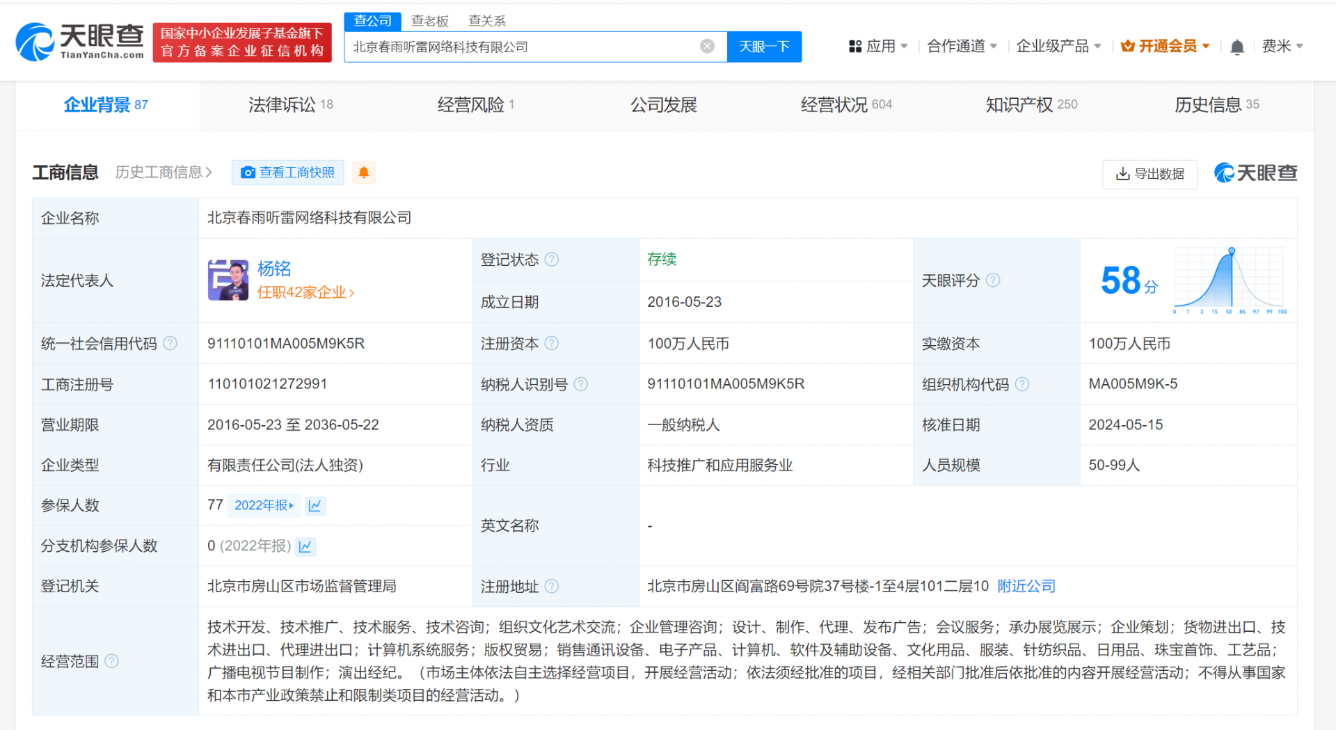This screenshot has width=1336, height=730.
Task: Open the 任职42家企业 link
Action: coord(306,292)
